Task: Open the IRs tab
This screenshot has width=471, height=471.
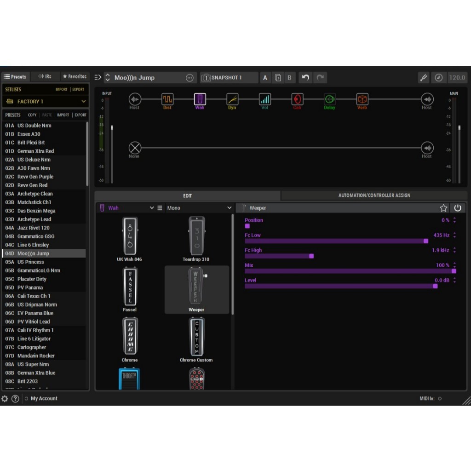Action: (x=45, y=77)
